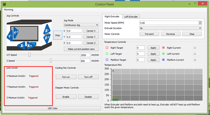Click the Motor Speed RPM spinner arrows
The image size is (210, 115).
(200, 23)
